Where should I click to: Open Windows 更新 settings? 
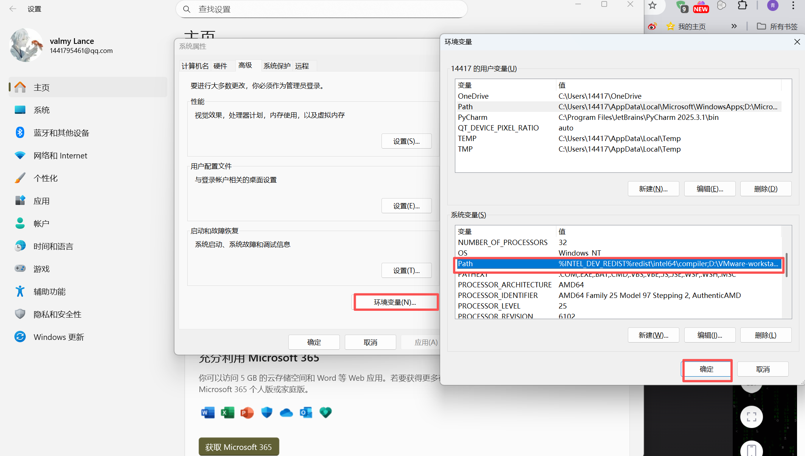pyautogui.click(x=59, y=337)
